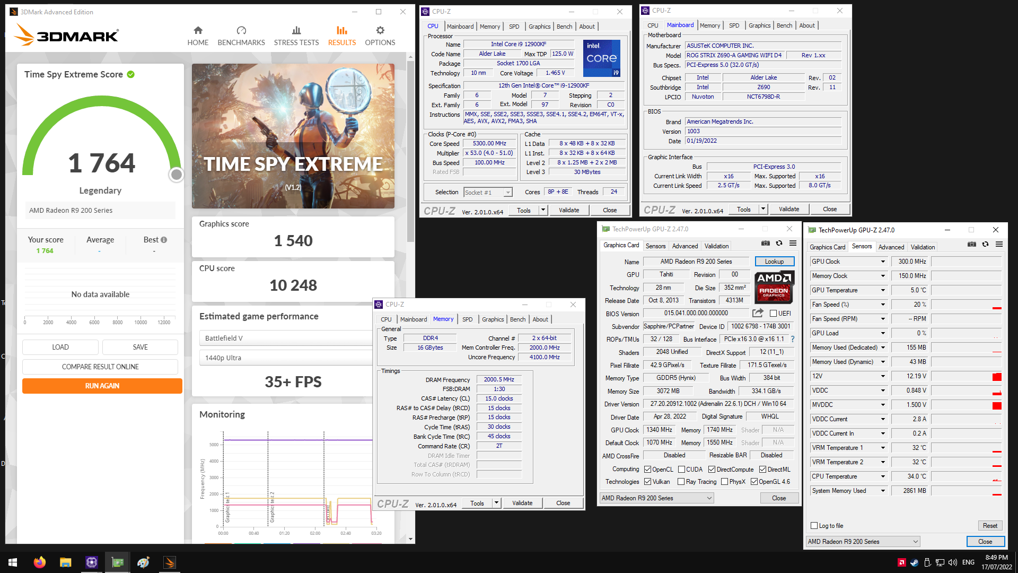Open the HOME section in 3DMark

pos(198,36)
